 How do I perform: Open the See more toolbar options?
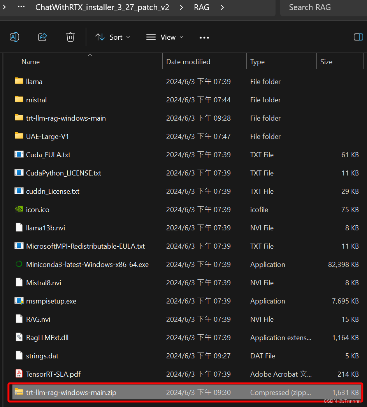[204, 38]
